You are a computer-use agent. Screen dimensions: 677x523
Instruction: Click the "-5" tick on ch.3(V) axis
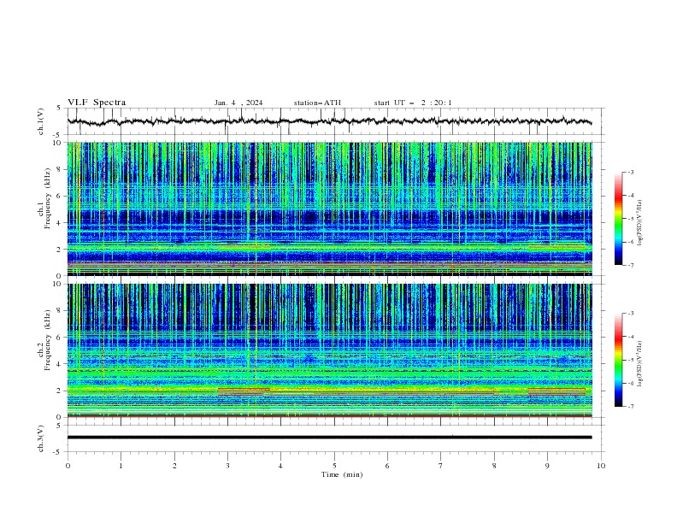point(58,452)
